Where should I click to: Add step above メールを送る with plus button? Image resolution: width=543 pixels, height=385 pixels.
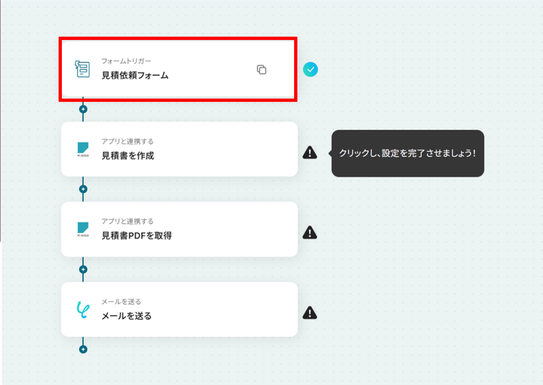[x=83, y=269]
